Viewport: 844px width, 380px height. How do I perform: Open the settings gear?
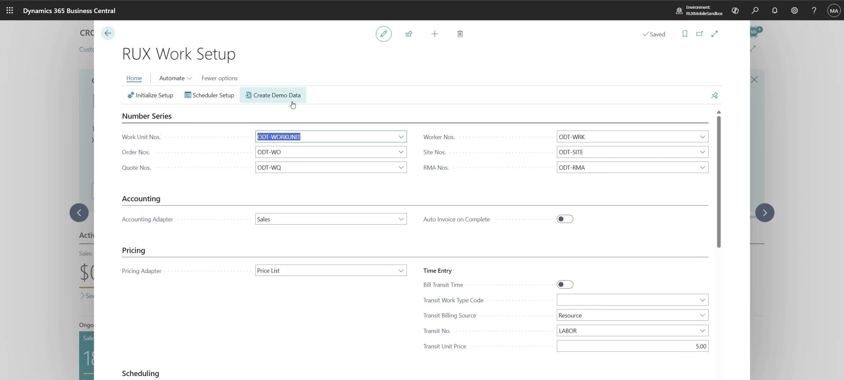coord(794,11)
